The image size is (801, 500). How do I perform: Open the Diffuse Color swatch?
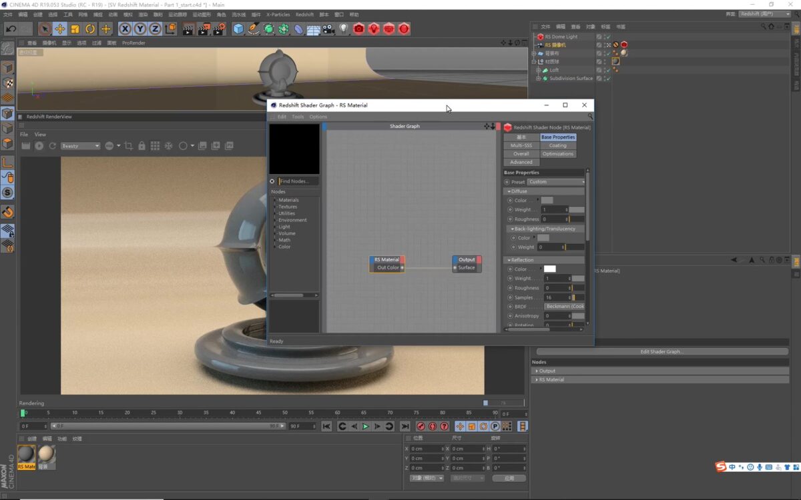(547, 200)
